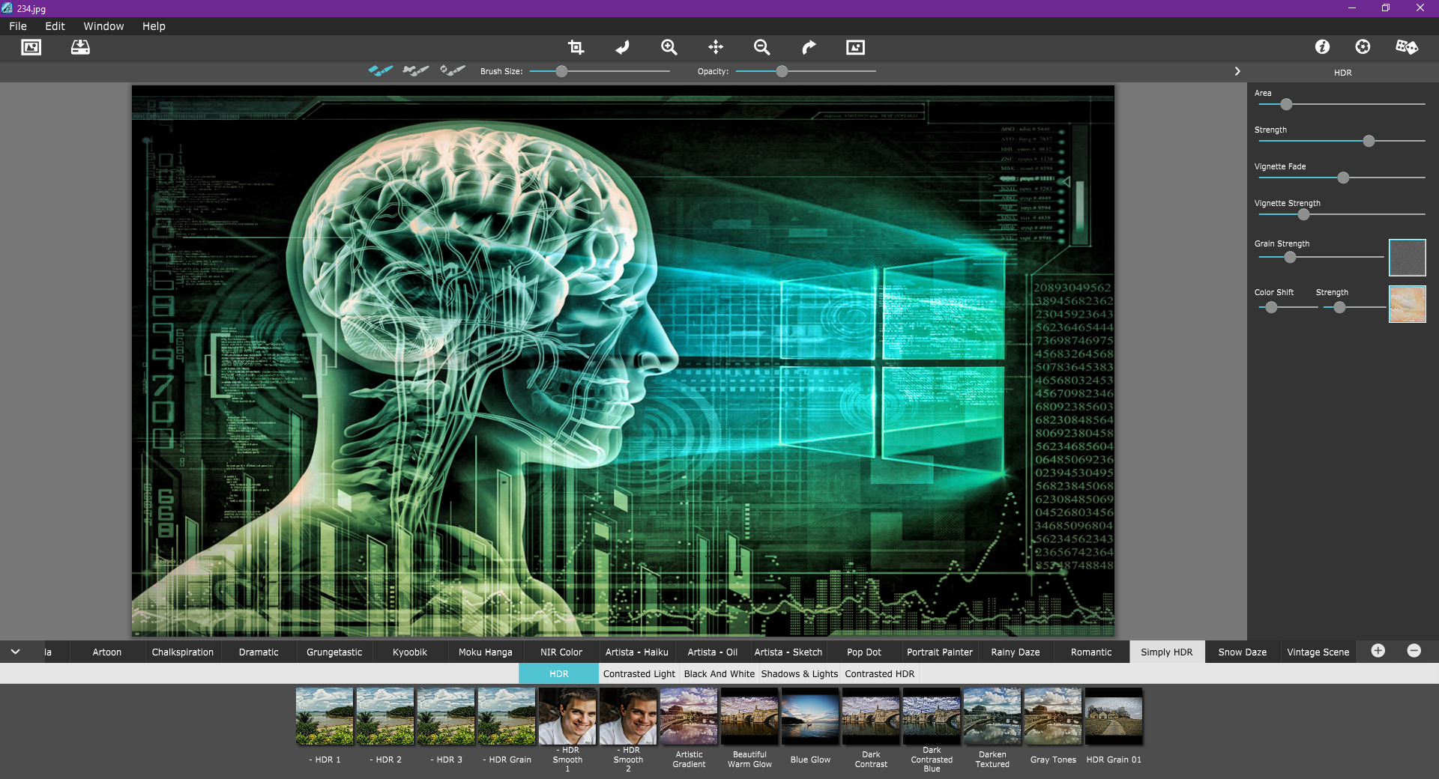1439x779 pixels.
Task: Select the Snow Daze tab
Action: (1243, 652)
